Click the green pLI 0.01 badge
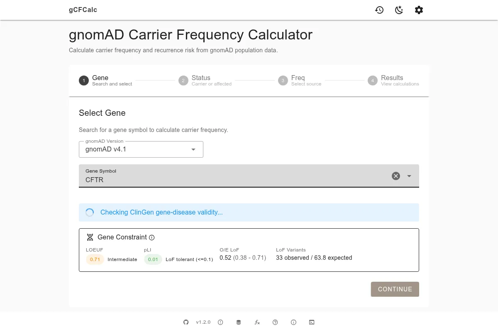This screenshot has width=498, height=332. point(153,259)
